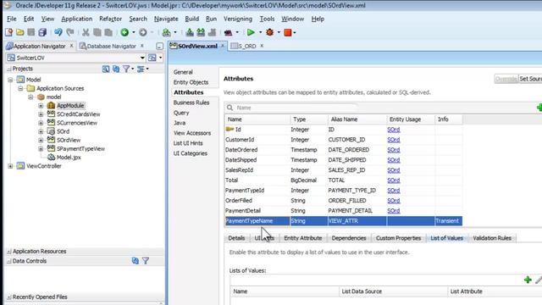The image size is (542, 305).
Task: Open the Versioning menu
Action: pos(237,19)
